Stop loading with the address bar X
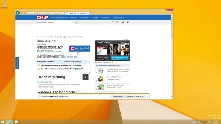 pos(64,13)
